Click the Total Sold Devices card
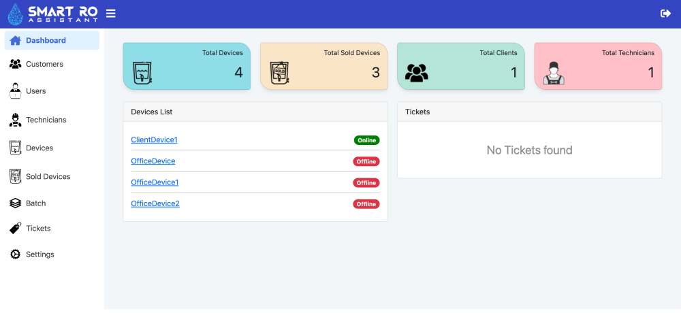 [324, 66]
